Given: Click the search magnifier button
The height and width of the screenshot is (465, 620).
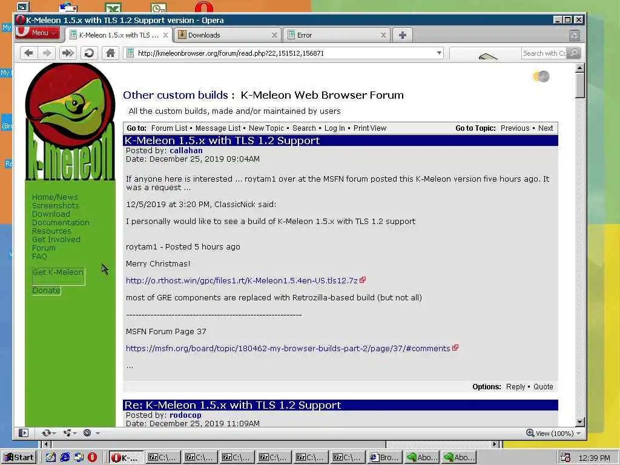Looking at the screenshot, I should coord(573,53).
